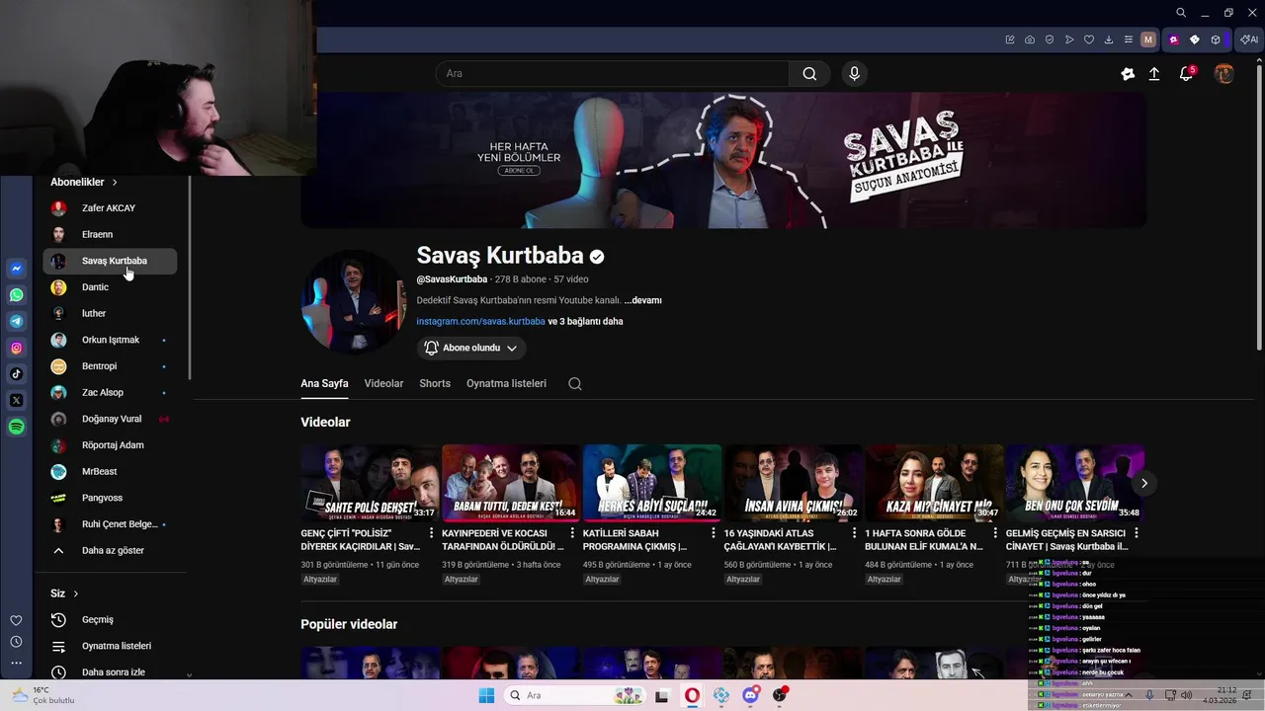
Task: Open Spotify in the Opera sidebar
Action: (x=17, y=427)
